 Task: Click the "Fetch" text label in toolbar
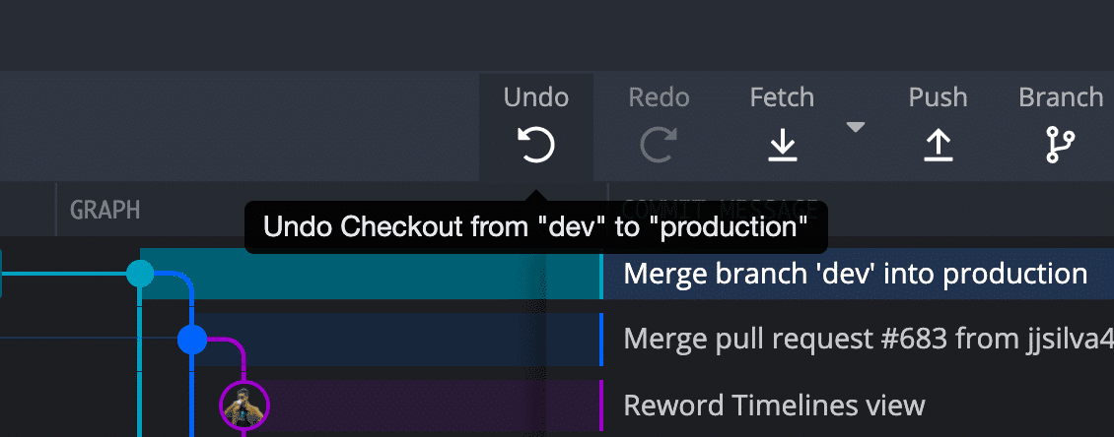(782, 97)
